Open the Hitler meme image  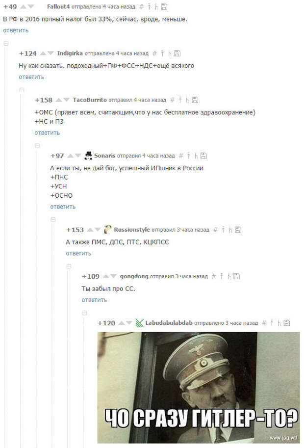click(199, 388)
